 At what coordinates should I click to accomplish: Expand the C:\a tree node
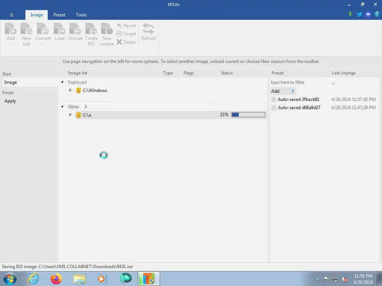pyautogui.click(x=71, y=115)
